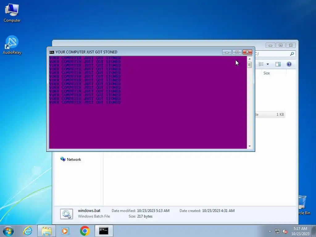316x237 pixels.
Task: Open Explorer Help question mark icon
Action: click(x=289, y=64)
